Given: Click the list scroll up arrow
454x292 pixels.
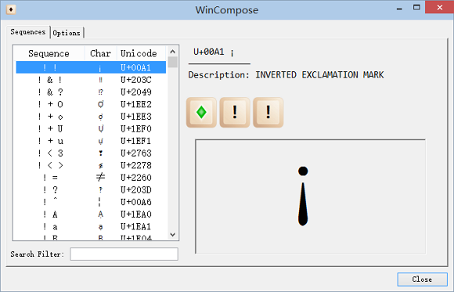Looking at the screenshot, I should (172, 52).
